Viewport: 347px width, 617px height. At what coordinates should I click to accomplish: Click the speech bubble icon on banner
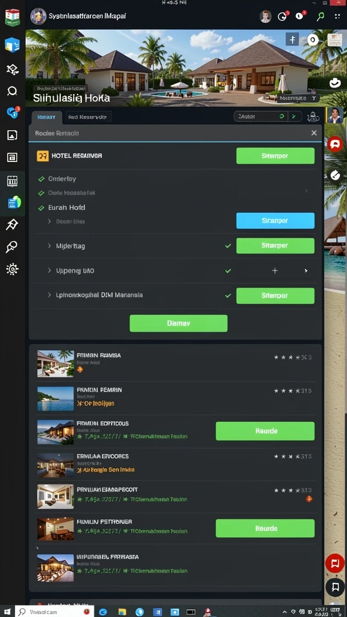pos(335,83)
